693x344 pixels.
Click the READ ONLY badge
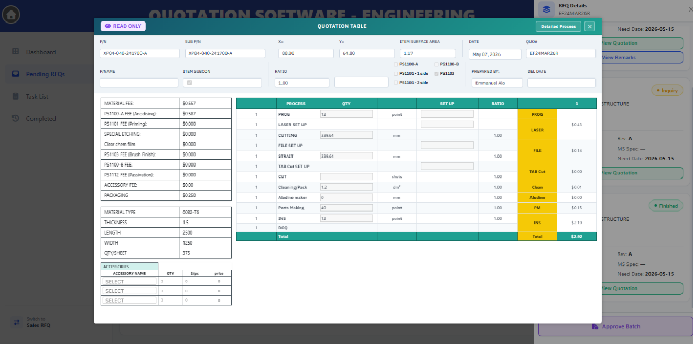[123, 26]
